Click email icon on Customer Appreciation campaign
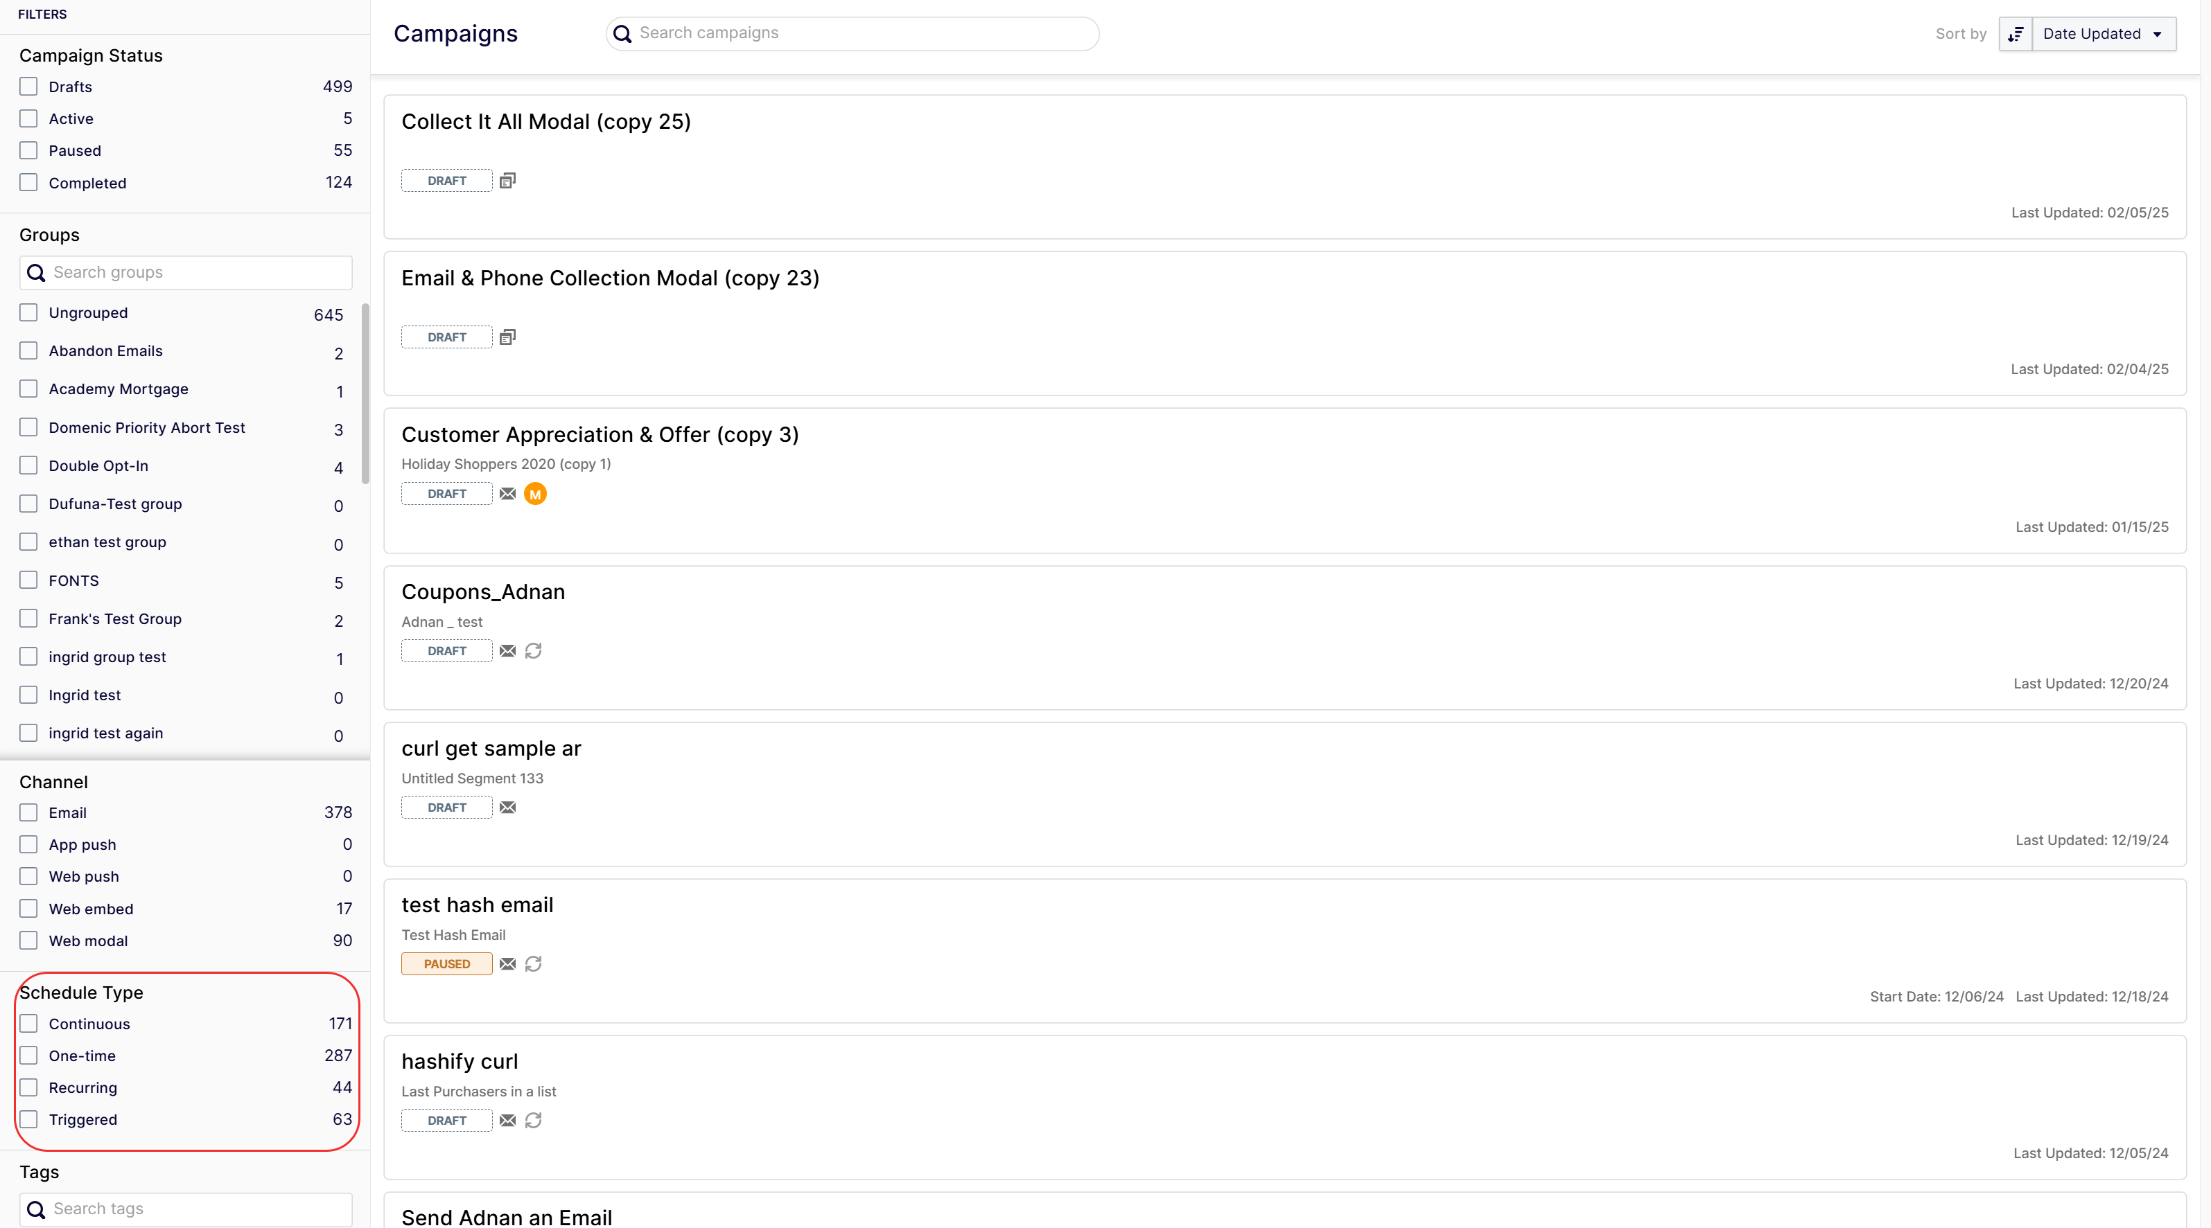The image size is (2211, 1228). pyautogui.click(x=507, y=494)
